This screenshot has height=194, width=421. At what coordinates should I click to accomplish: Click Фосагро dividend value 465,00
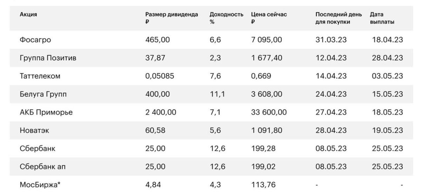pos(158,40)
